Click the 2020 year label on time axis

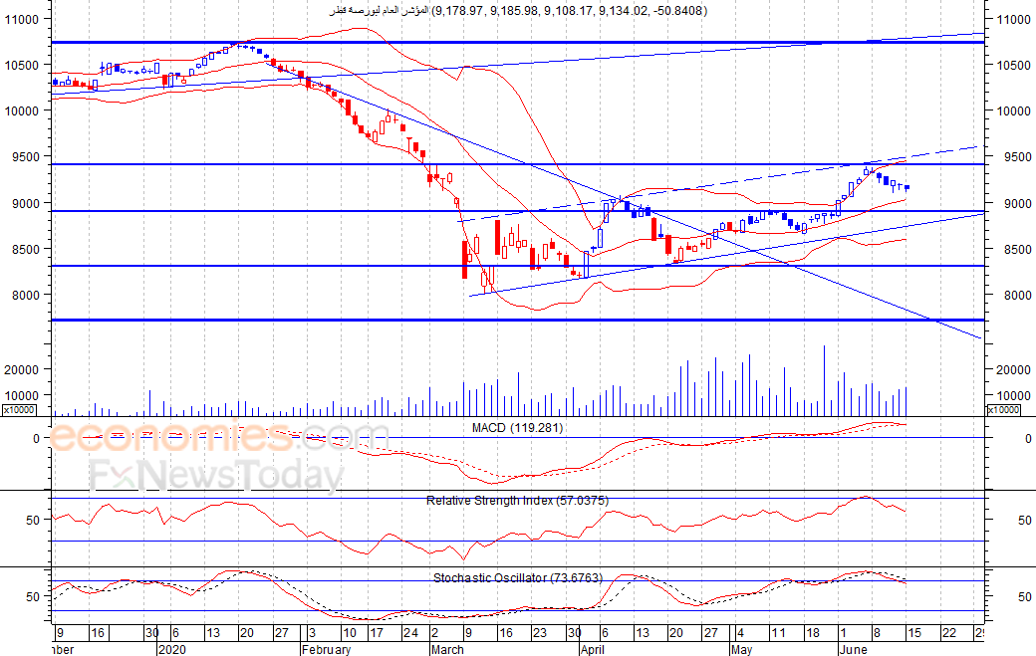172,649
